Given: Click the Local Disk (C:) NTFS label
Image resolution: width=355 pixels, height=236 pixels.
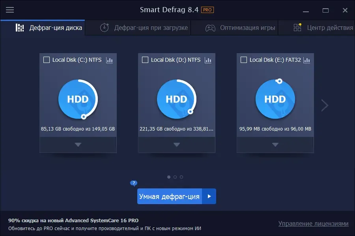Looking at the screenshot, I should coord(77,60).
